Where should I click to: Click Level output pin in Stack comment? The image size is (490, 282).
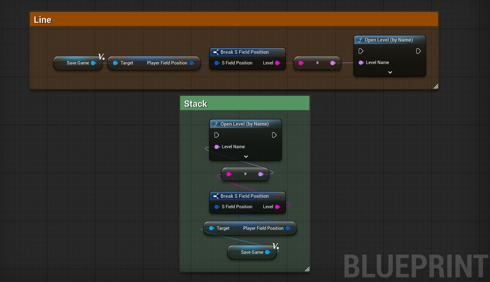[x=278, y=207]
